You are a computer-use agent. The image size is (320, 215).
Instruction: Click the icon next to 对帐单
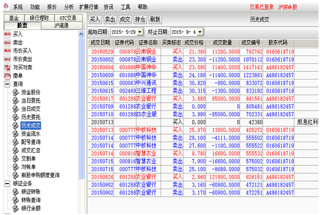(x=16, y=167)
